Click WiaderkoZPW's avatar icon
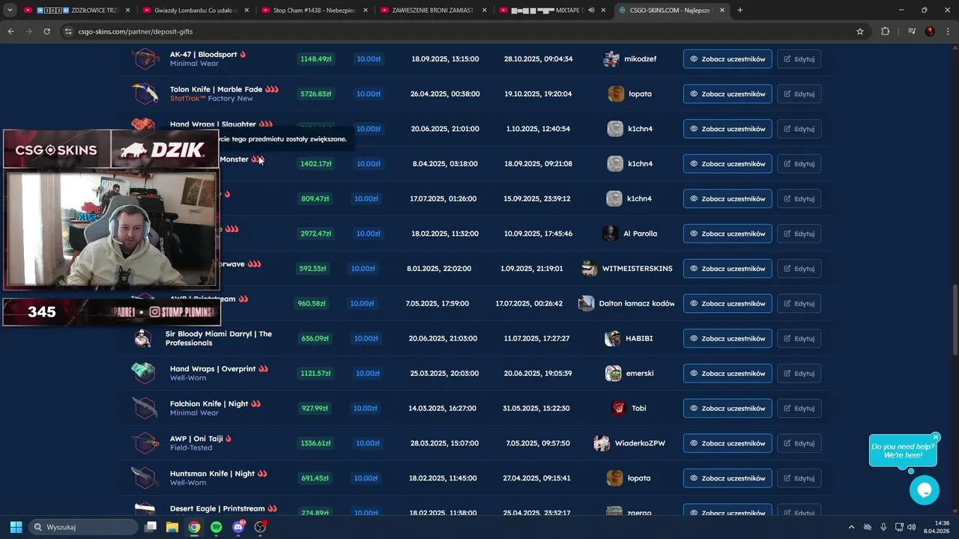The width and height of the screenshot is (959, 539). click(x=602, y=443)
